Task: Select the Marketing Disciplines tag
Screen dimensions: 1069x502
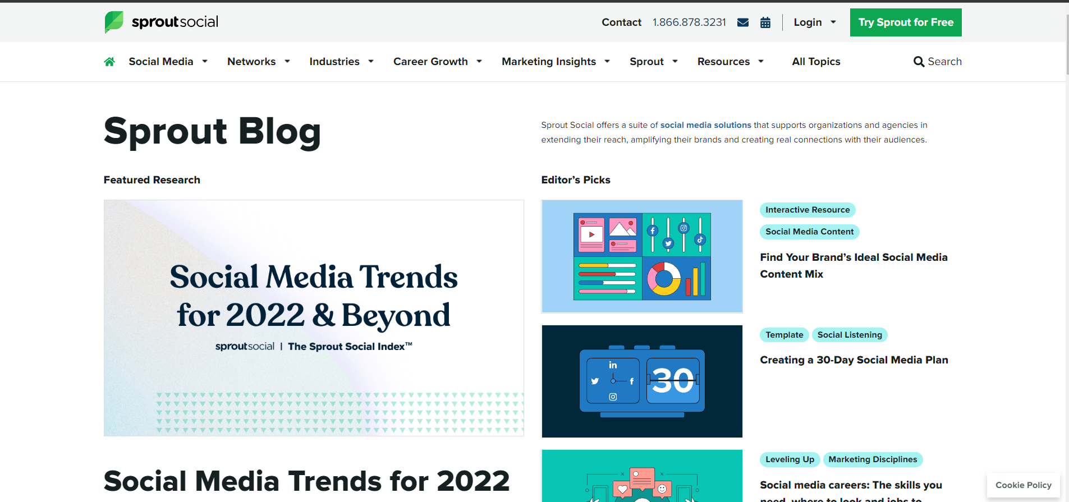Action: pyautogui.click(x=873, y=459)
